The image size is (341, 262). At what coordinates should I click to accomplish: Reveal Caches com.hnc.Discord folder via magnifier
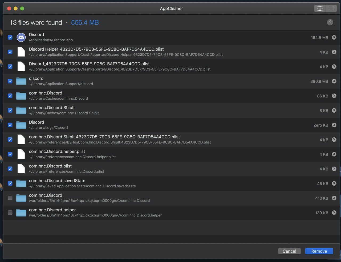point(334,96)
